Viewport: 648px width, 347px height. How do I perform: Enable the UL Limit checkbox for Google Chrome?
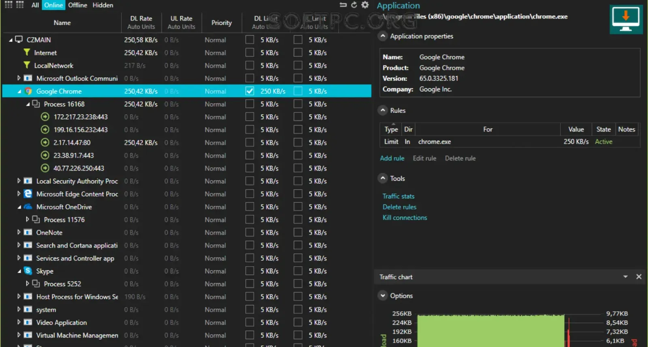click(298, 91)
